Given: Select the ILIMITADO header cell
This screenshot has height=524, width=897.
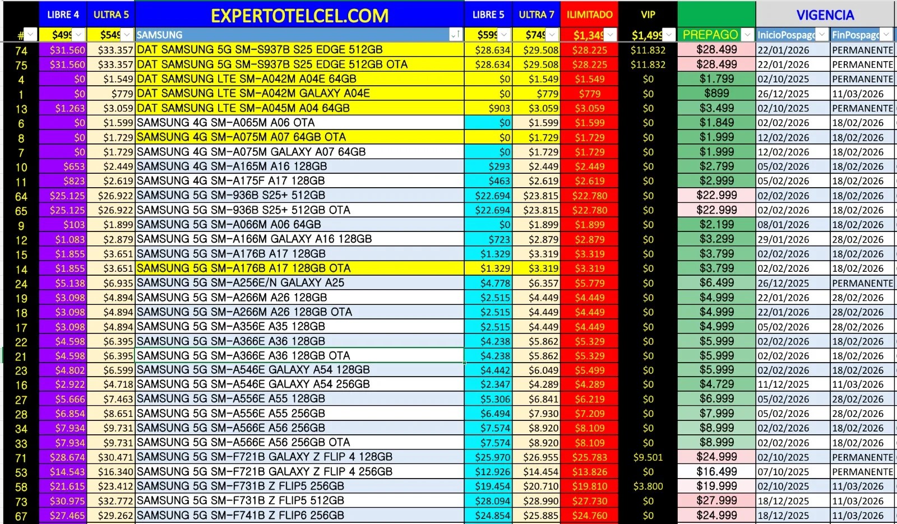Looking at the screenshot, I should (589, 15).
